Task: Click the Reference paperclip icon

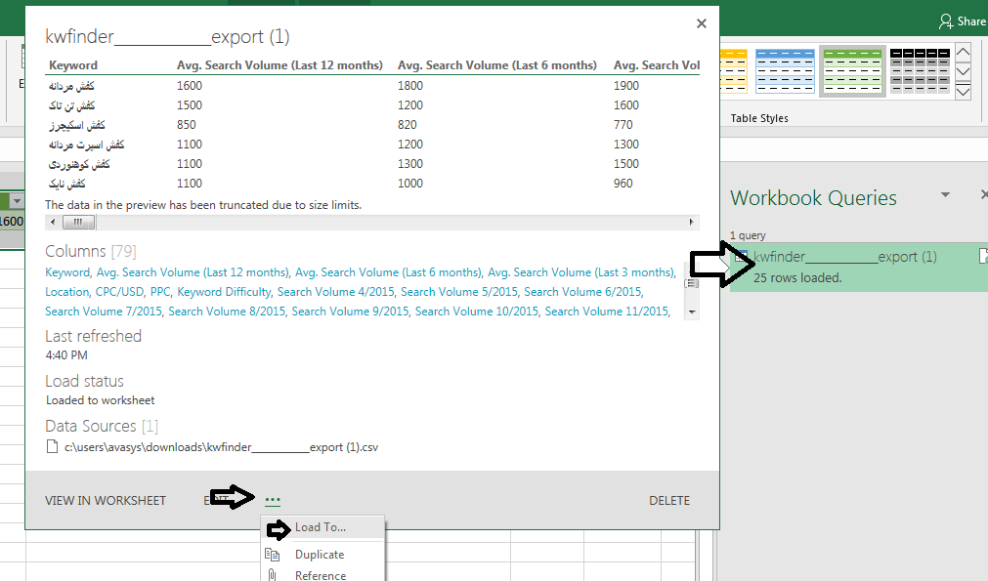Action: [x=273, y=575]
